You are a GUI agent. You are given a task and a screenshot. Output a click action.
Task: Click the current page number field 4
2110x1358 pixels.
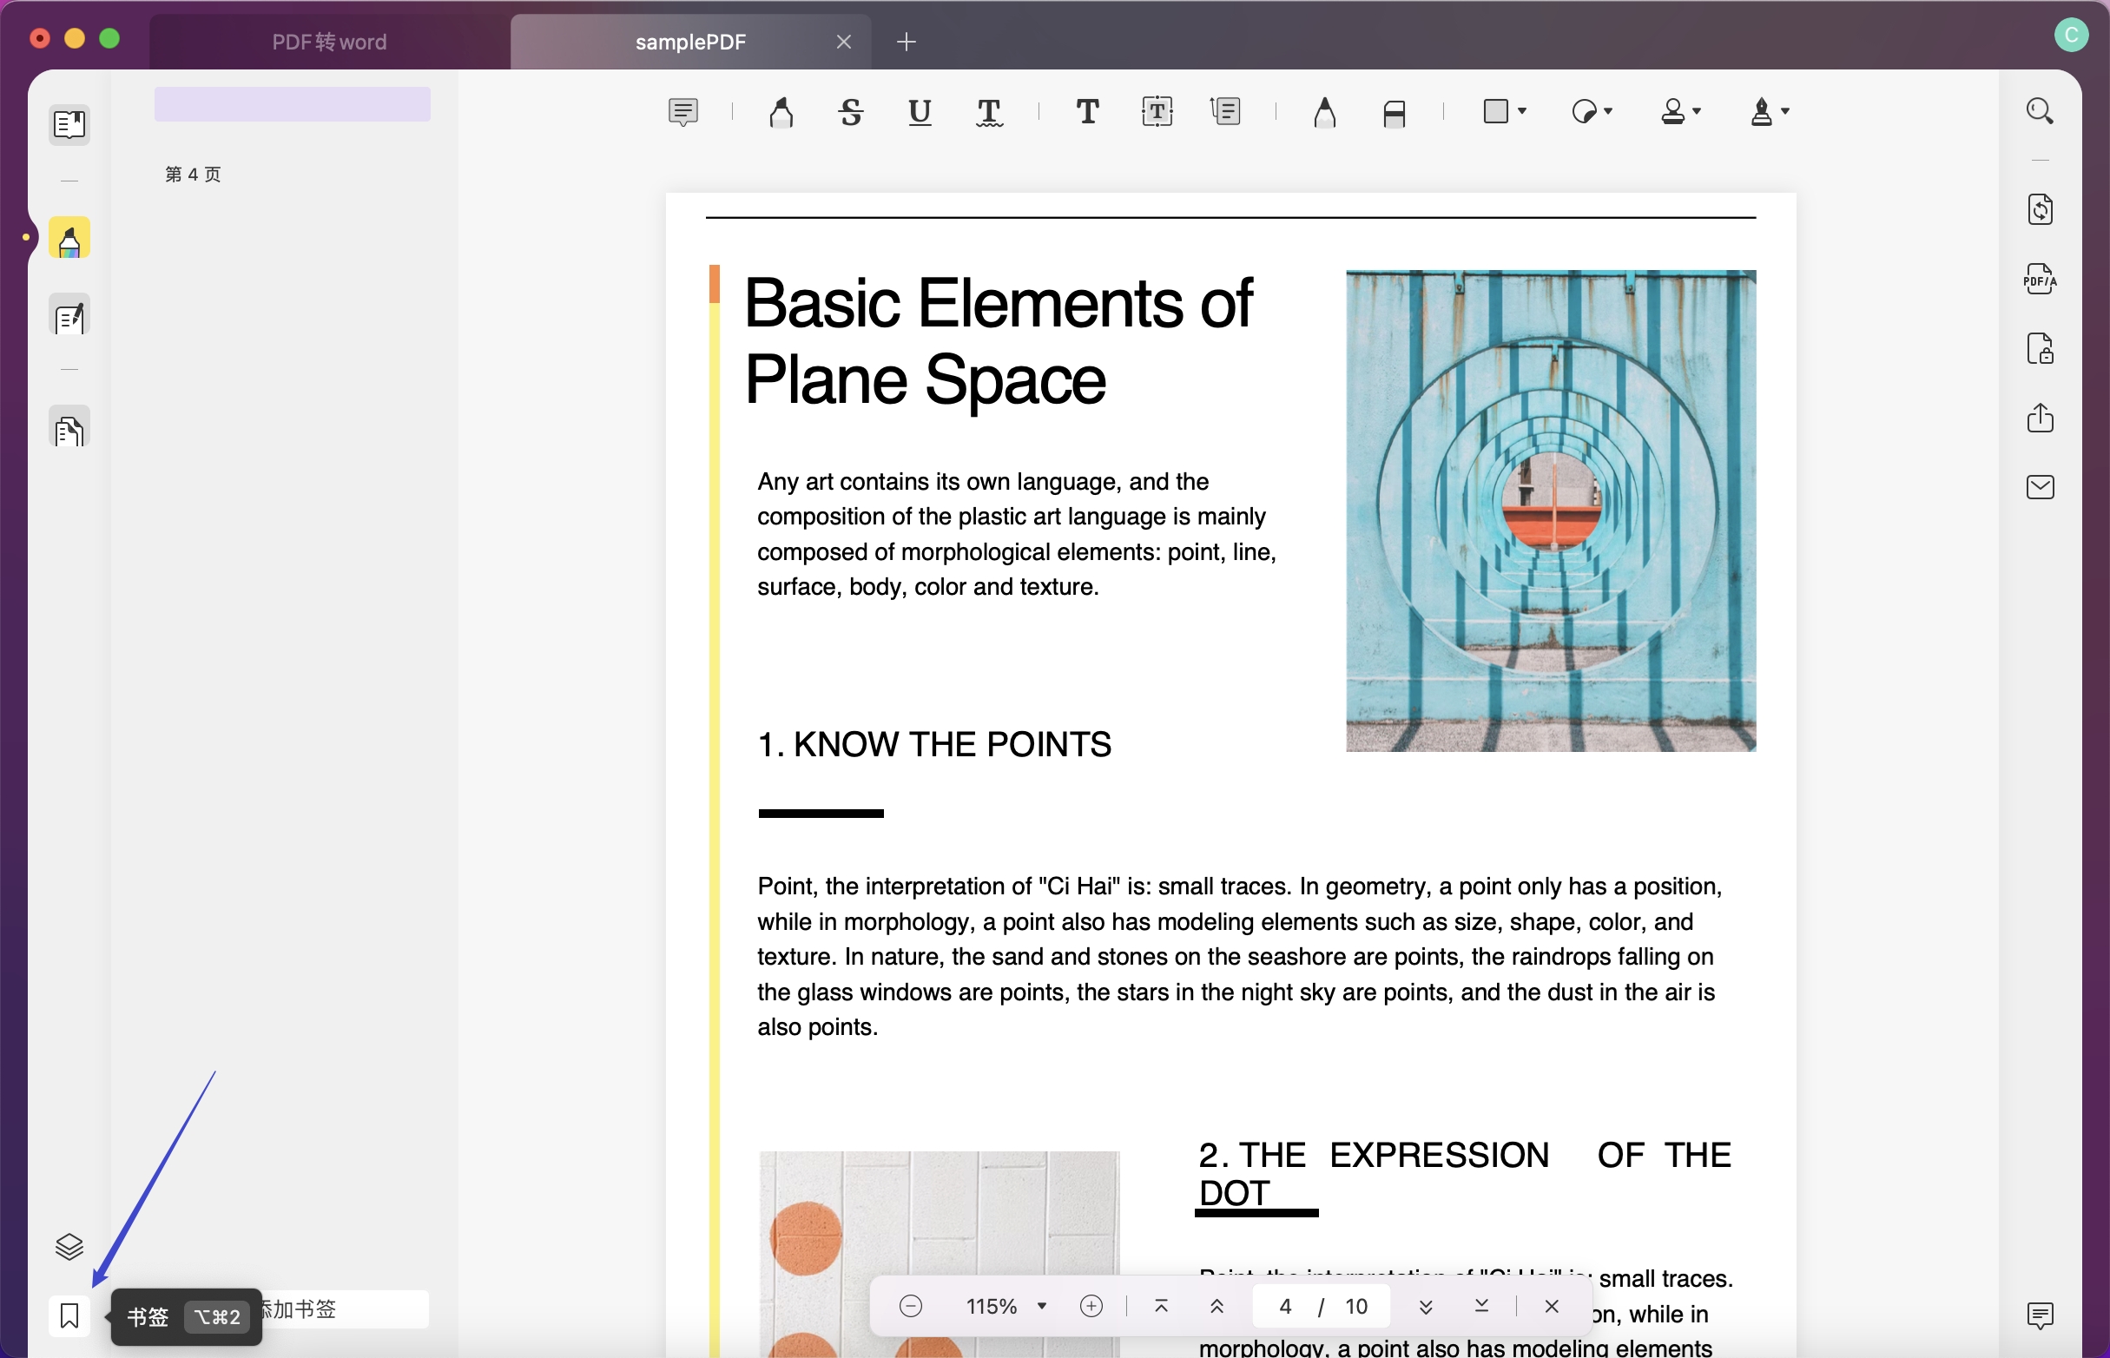[1285, 1306]
